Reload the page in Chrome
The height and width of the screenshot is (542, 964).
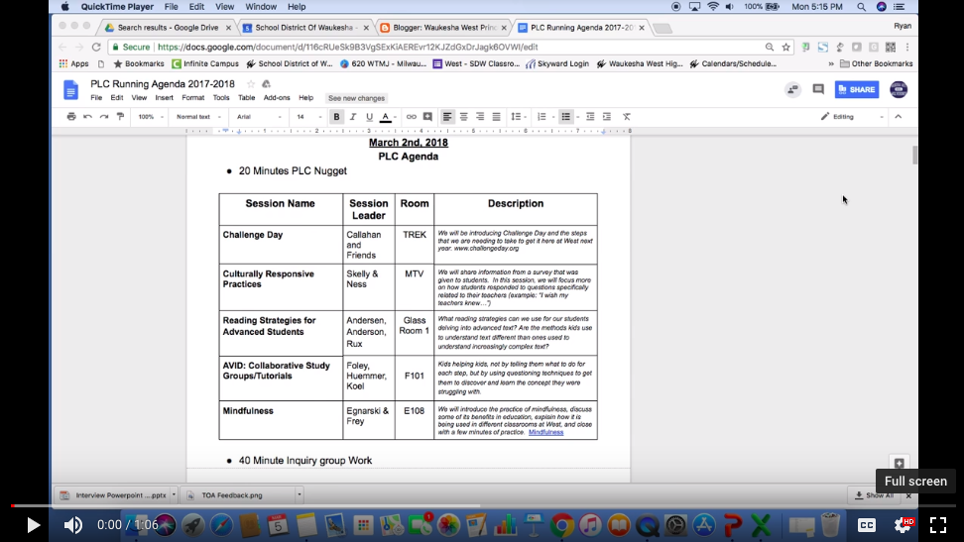click(x=96, y=47)
